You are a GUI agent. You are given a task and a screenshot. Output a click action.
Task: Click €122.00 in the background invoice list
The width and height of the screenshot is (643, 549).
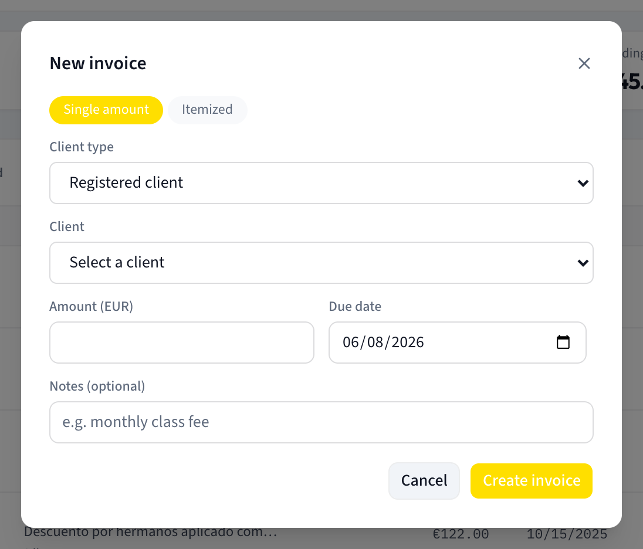pyautogui.click(x=461, y=534)
